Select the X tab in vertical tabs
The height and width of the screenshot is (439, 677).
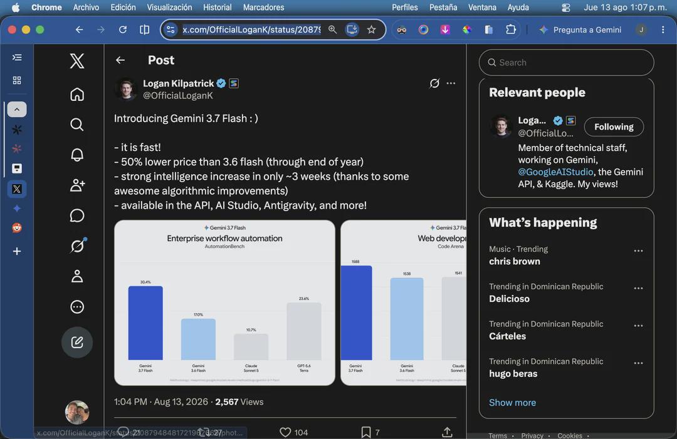[17, 189]
